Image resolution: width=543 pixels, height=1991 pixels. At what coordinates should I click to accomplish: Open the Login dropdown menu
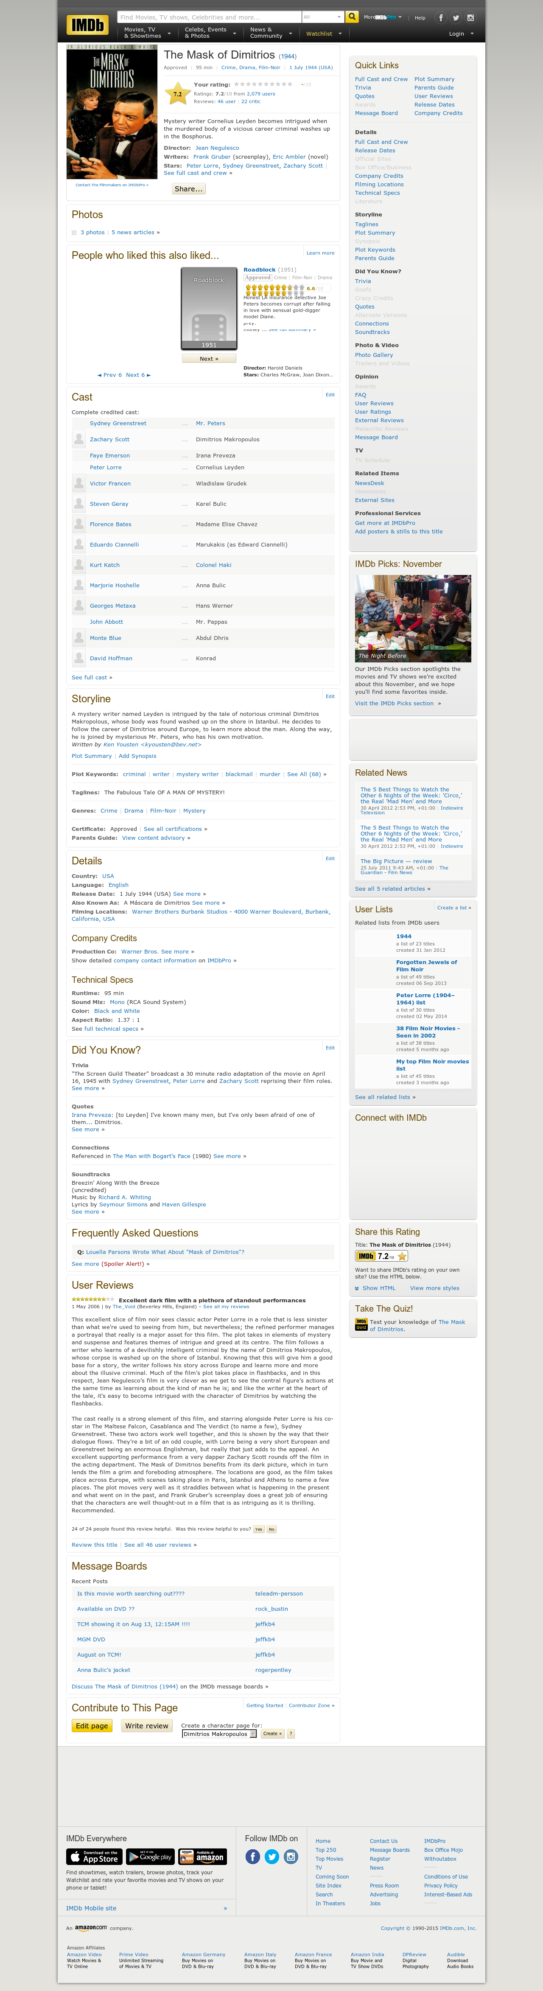tap(461, 33)
